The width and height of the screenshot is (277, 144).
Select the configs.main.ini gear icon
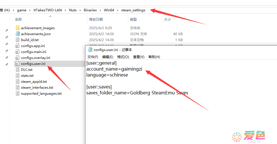17,52
